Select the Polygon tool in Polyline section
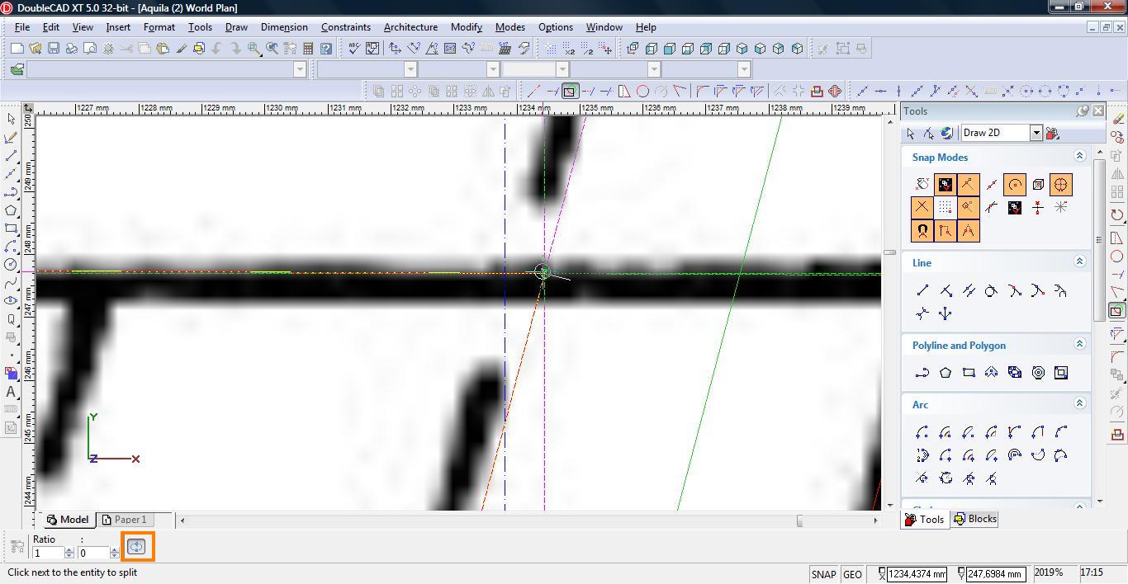This screenshot has width=1128, height=584. click(946, 373)
